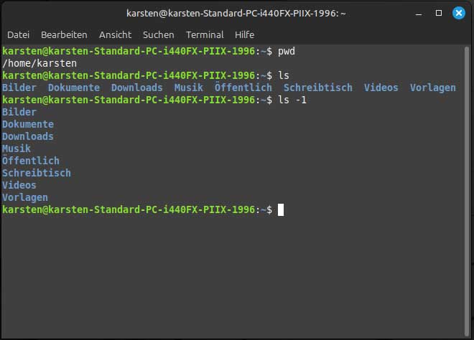Click Musik in the single-column listing
Viewport: 474px width, 340px height.
coord(17,148)
